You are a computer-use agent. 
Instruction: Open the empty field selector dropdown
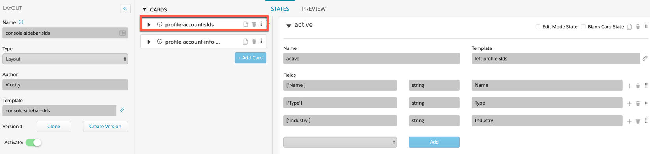pos(340,142)
